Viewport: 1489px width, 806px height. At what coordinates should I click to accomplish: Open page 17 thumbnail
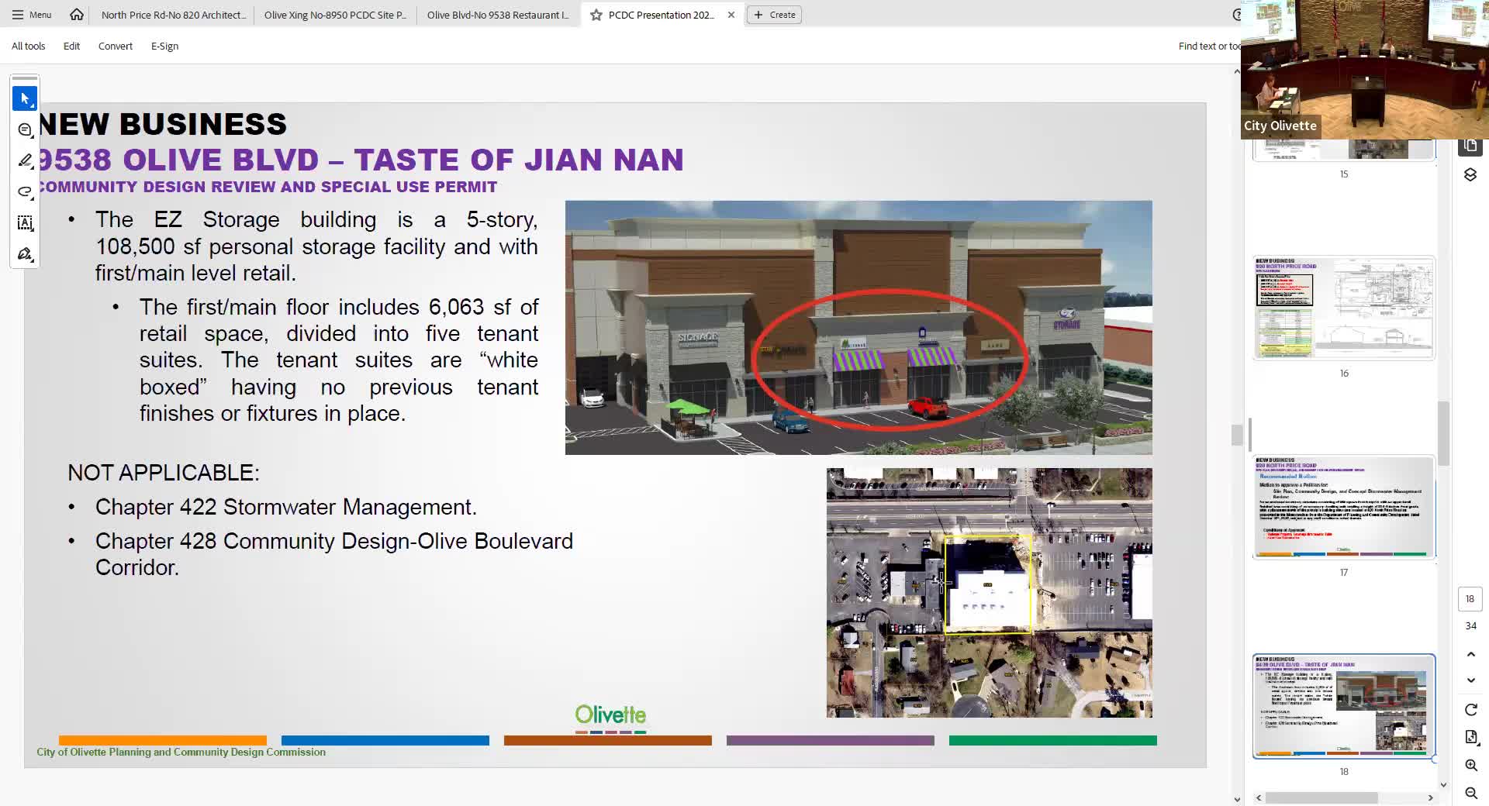(x=1343, y=508)
